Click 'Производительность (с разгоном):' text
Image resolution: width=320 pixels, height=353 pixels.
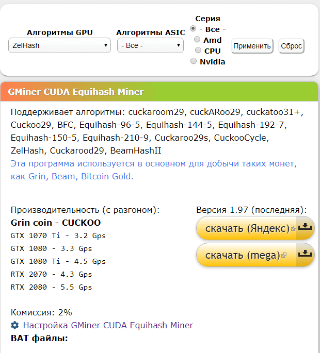(85, 210)
